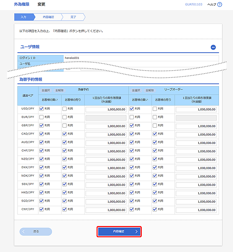Click 全選択 under 為替予約

46,90
